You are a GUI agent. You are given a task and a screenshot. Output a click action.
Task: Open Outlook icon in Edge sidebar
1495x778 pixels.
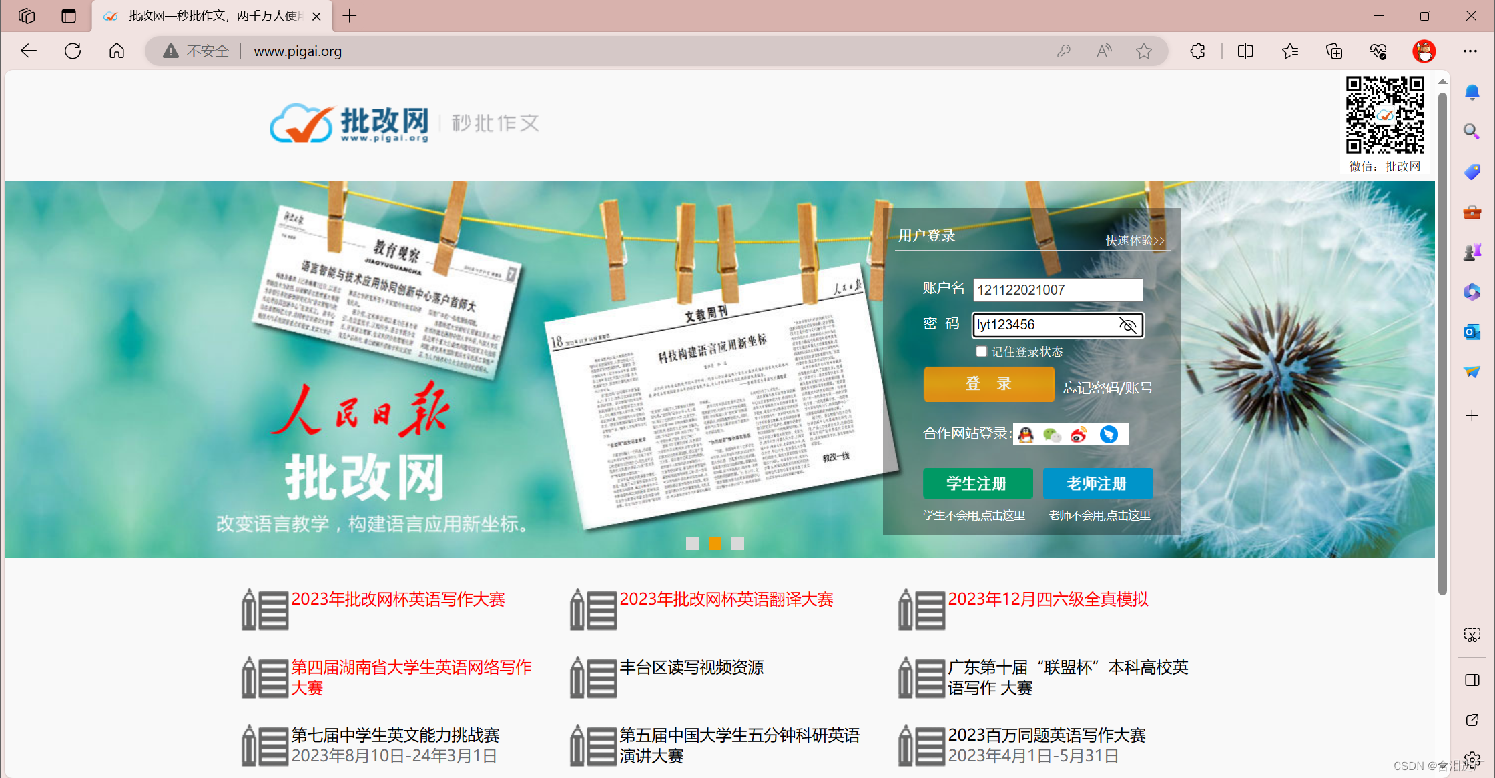point(1472,331)
